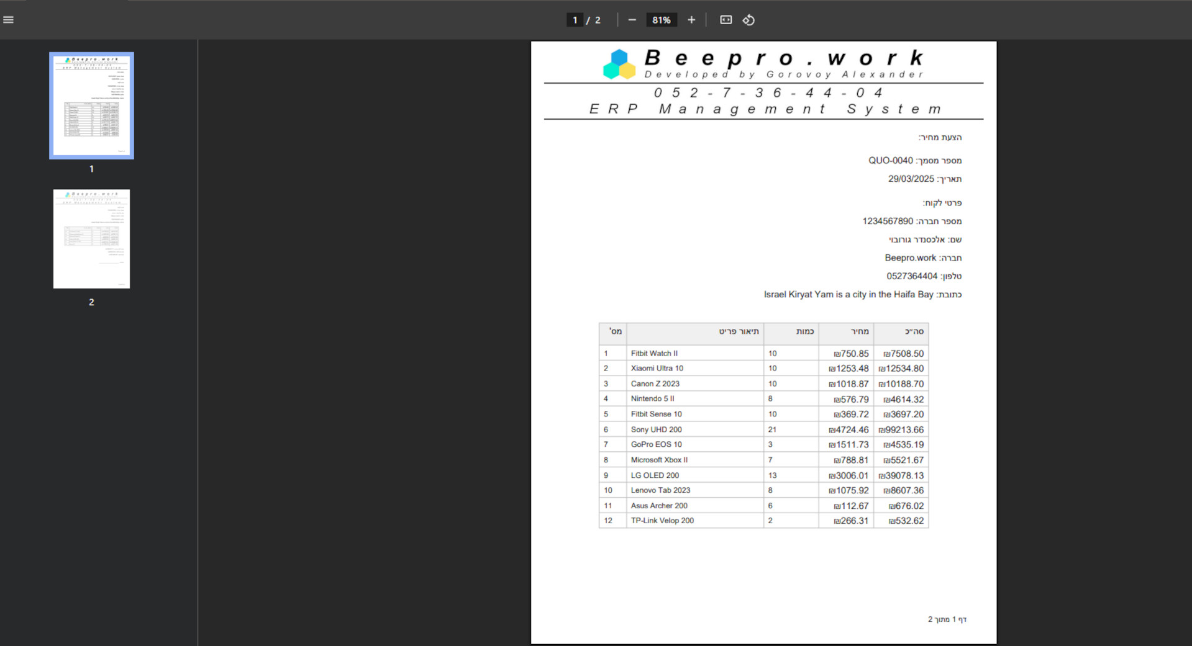Screen dimensions: 1192x646
Task: Rotate the document counterclockwise
Action: (x=748, y=20)
